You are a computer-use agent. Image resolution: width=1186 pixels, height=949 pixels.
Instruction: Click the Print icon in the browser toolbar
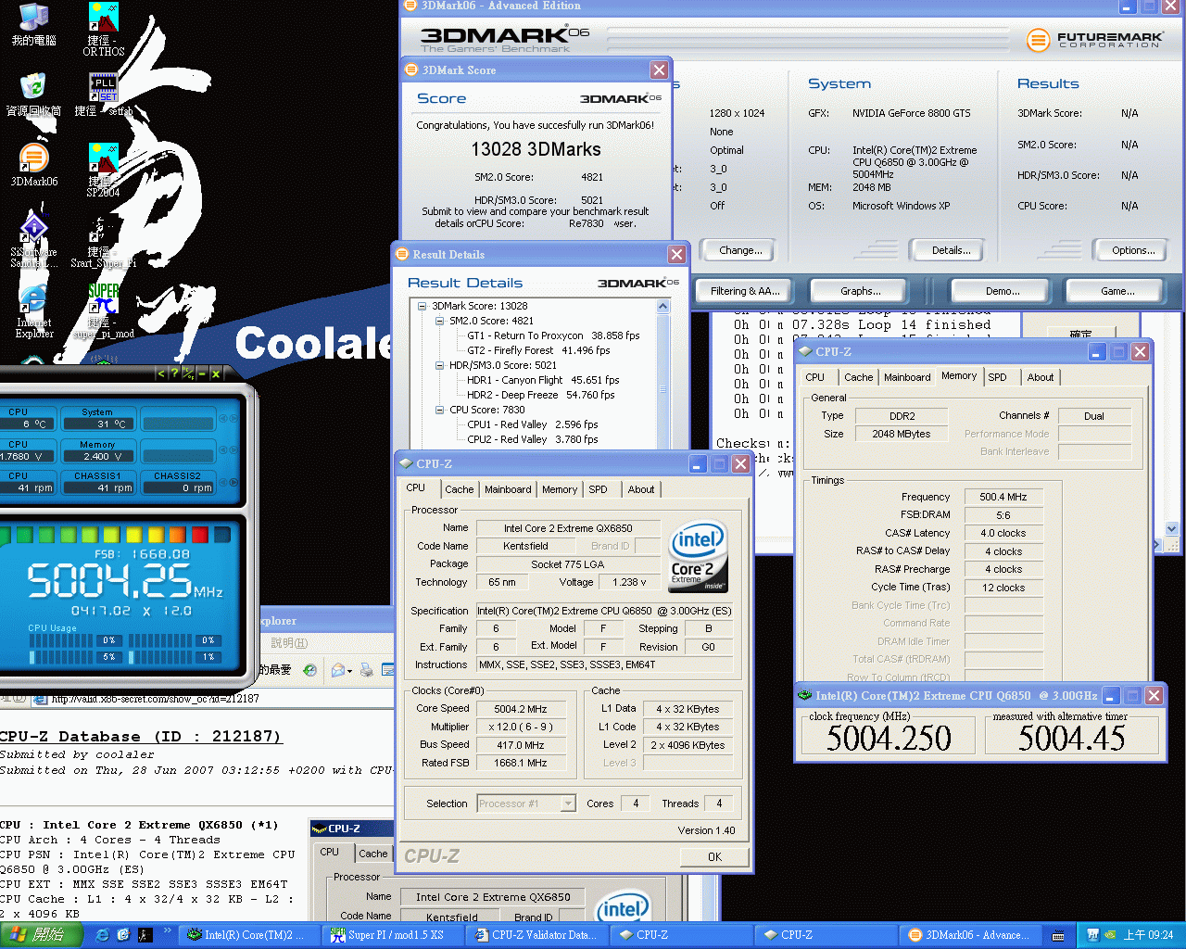coord(366,670)
